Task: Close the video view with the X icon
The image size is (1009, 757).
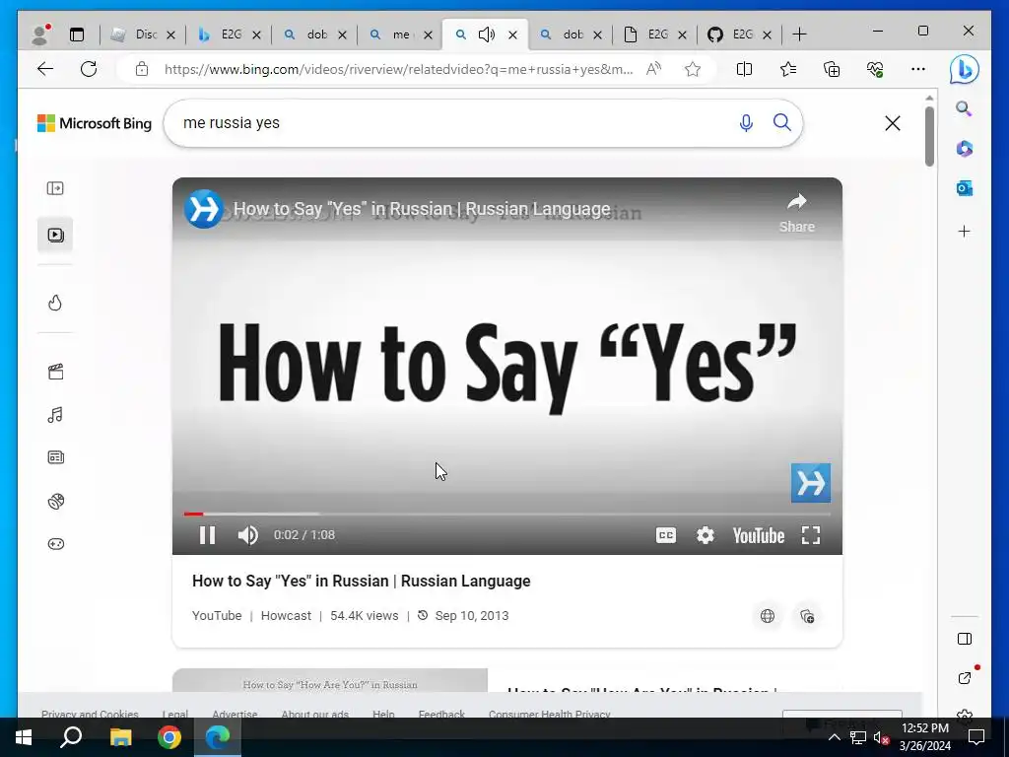Action: 893,123
